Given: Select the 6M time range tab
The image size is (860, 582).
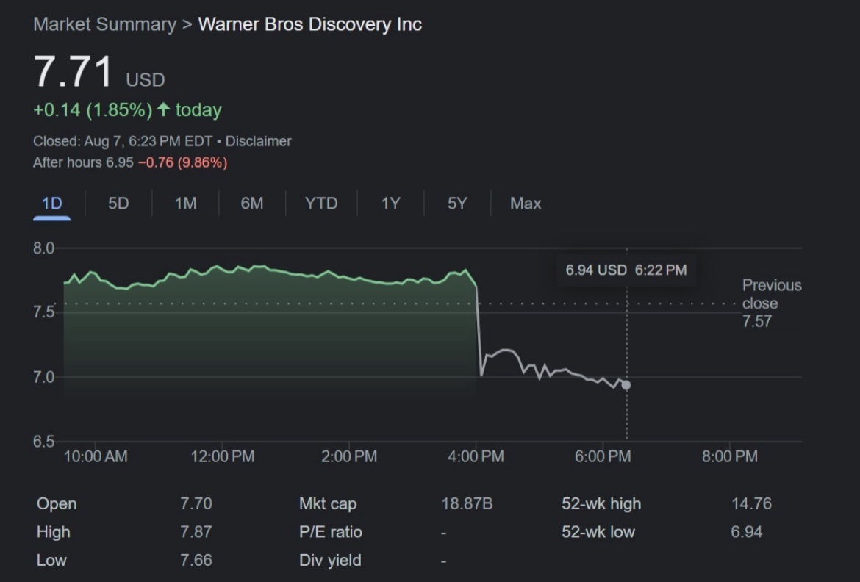Looking at the screenshot, I should 251,204.
